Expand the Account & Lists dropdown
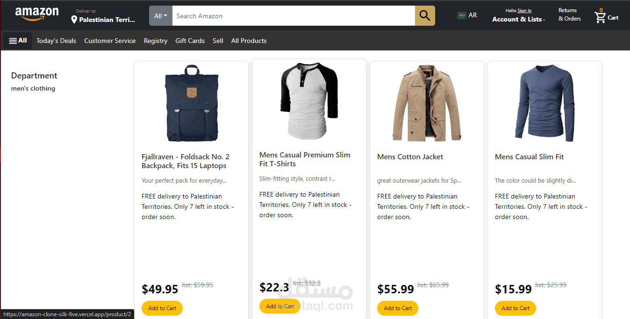 coord(518,19)
